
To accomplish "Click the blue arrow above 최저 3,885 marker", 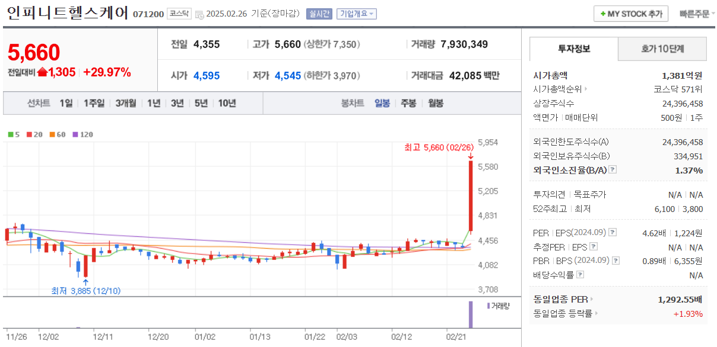I will tap(86, 282).
